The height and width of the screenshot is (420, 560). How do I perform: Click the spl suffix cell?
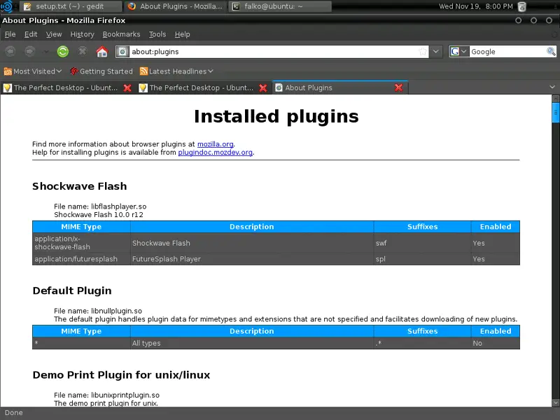pos(423,259)
